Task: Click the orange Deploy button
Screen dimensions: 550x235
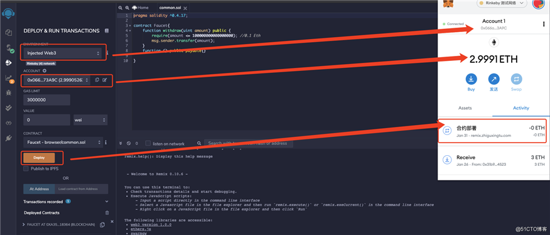Action: tap(39, 158)
